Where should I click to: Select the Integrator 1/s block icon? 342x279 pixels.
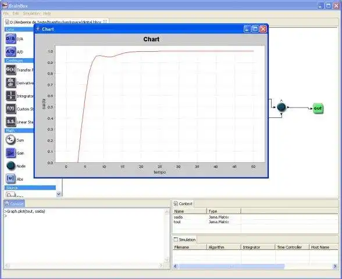coord(10,96)
